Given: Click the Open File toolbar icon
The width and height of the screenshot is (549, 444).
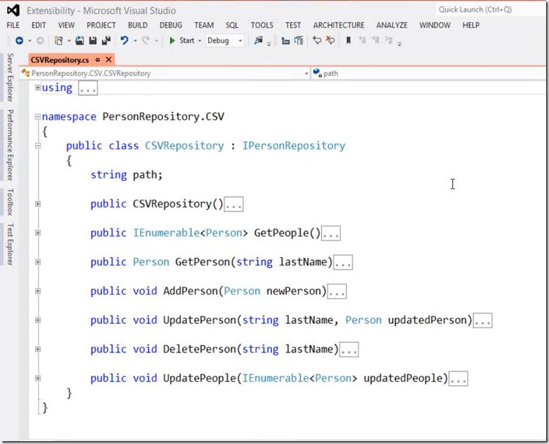Looking at the screenshot, I should 80,40.
